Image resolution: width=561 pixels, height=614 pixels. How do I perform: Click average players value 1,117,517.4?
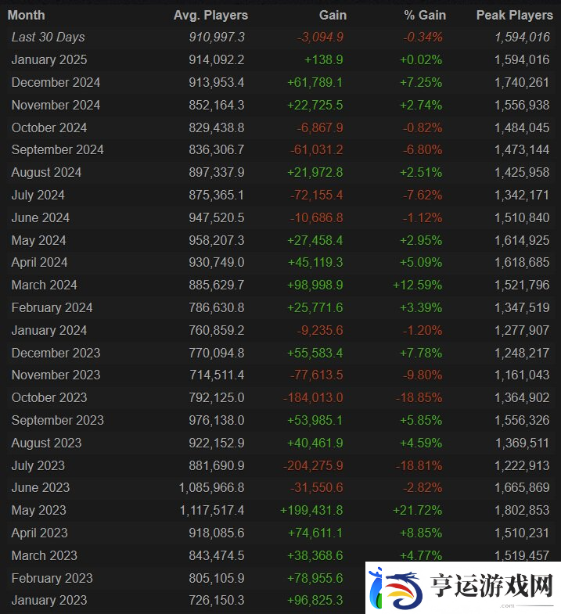click(x=212, y=511)
